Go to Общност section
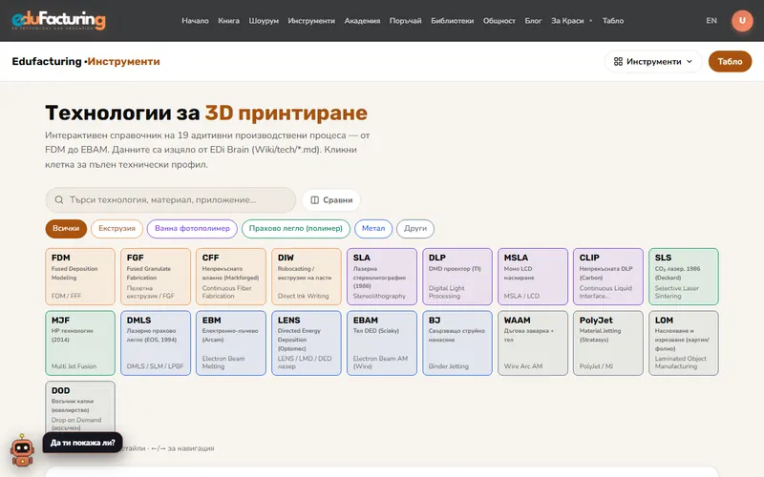This screenshot has height=477, width=764. point(499,21)
